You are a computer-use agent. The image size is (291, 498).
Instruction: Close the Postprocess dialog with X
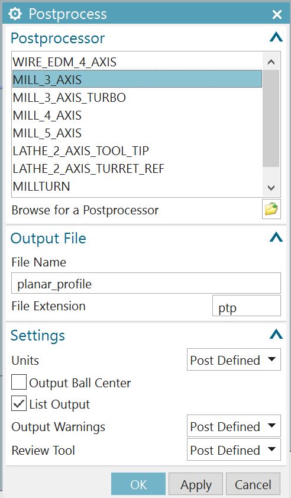[x=277, y=14]
